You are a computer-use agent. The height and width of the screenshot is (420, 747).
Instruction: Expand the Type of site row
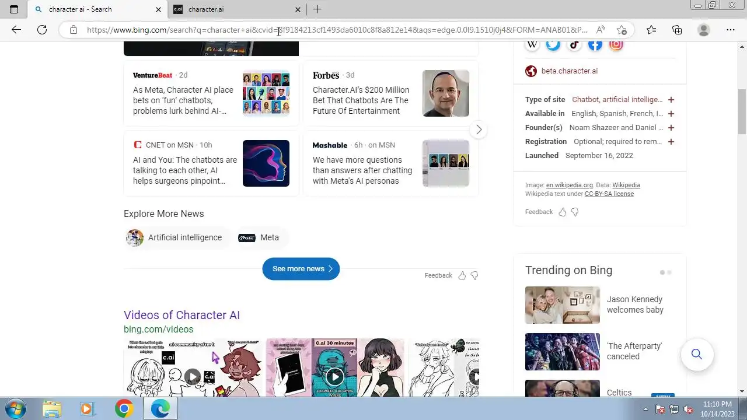(671, 100)
